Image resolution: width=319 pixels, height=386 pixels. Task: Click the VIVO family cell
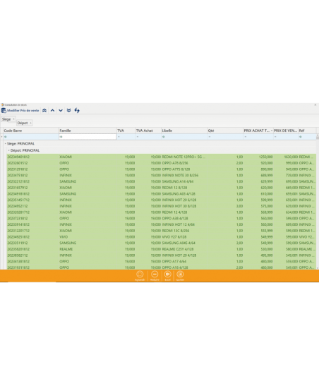point(88,237)
